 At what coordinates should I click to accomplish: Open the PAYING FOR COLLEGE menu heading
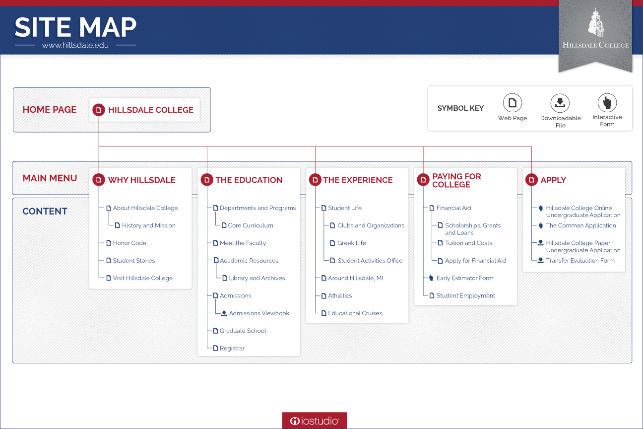click(x=457, y=180)
